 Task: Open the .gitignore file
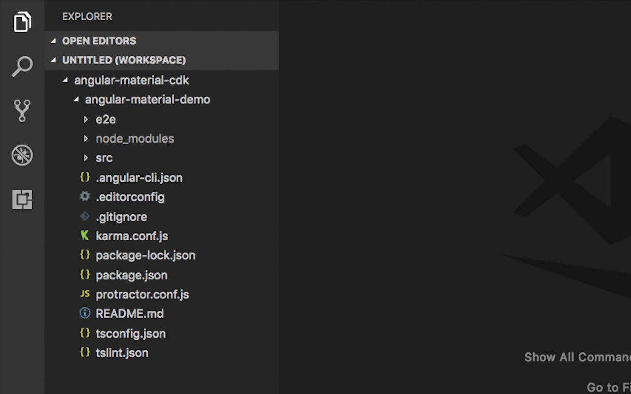(x=121, y=217)
